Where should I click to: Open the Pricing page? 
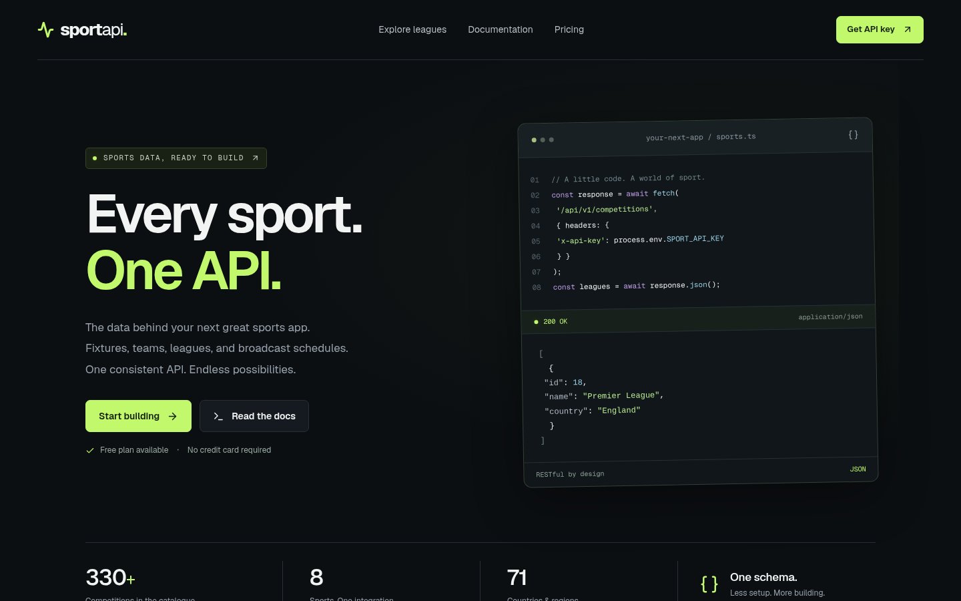pos(569,29)
